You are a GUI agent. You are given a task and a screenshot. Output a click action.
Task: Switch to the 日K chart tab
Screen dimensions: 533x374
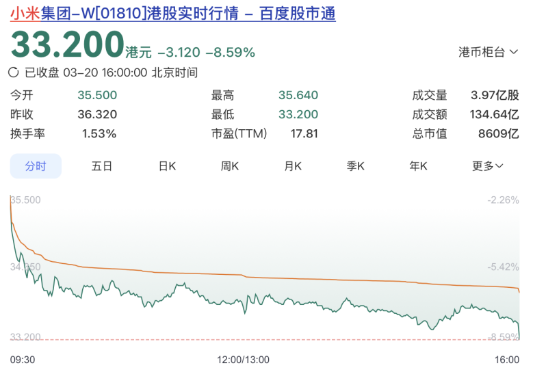pos(167,166)
